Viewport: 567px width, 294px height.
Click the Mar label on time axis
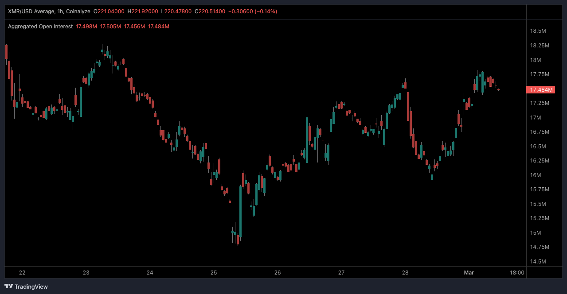(469, 273)
